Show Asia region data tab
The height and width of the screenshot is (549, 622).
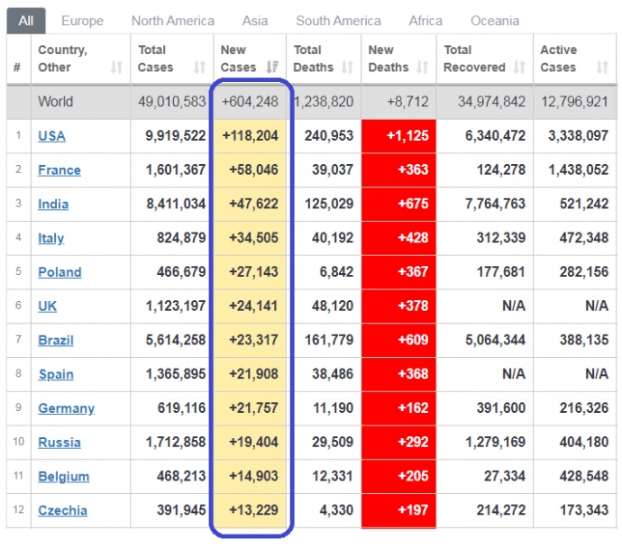[x=255, y=20]
